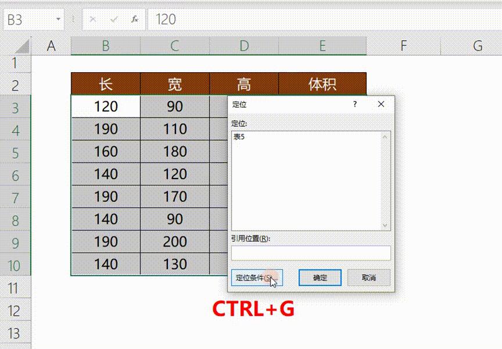Viewport: 502px width, 349px height.
Task: Open Special criteria via 定位条件(S) button
Action: [254, 277]
